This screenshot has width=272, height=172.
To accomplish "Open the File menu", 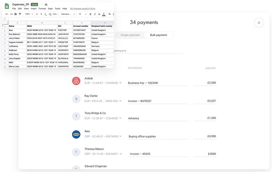I will point(14,9).
